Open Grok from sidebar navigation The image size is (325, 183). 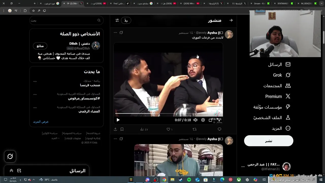click(282, 75)
